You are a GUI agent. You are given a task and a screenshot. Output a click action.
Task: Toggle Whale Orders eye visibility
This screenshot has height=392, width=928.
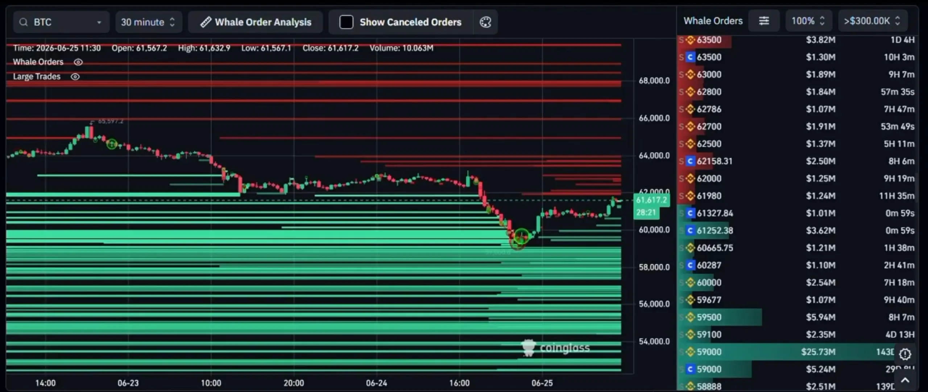(78, 62)
